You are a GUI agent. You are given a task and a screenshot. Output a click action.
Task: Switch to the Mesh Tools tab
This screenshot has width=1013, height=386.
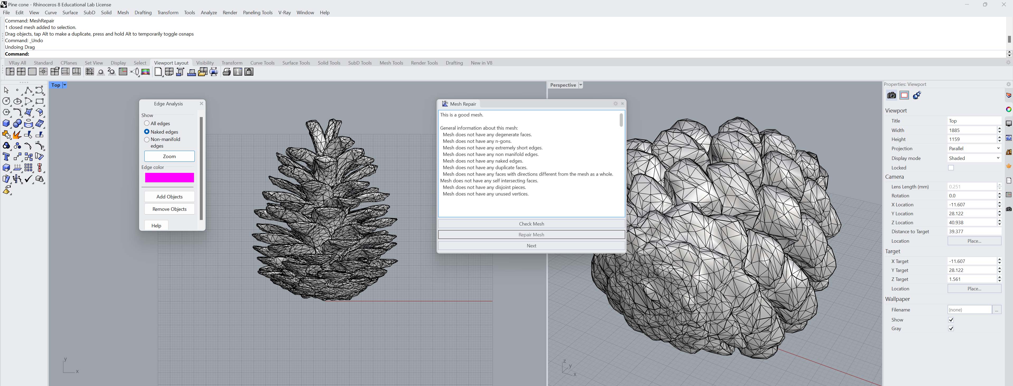coord(391,63)
